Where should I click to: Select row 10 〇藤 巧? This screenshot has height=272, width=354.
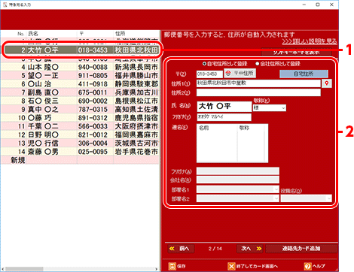coord(81,118)
